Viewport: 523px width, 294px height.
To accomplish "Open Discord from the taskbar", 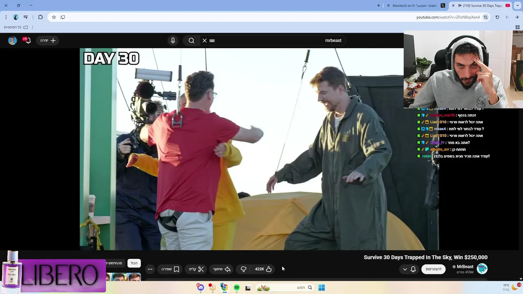I will (x=200, y=287).
